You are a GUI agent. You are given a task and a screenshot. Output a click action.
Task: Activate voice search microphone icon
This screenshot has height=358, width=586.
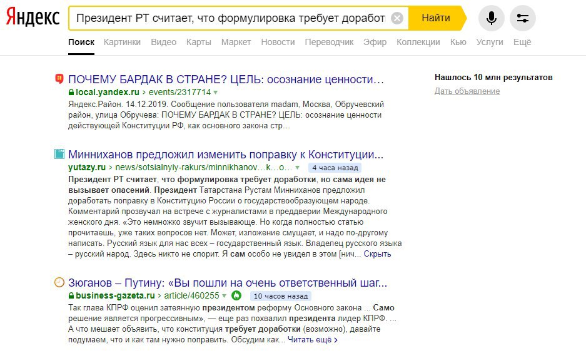coord(492,18)
